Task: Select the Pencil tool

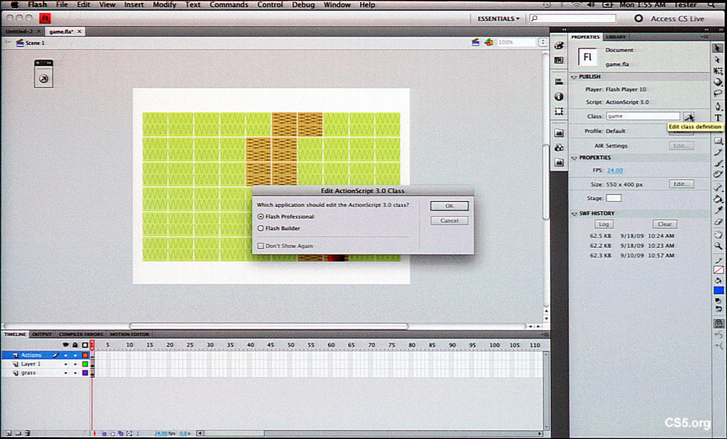Action: pos(718,152)
